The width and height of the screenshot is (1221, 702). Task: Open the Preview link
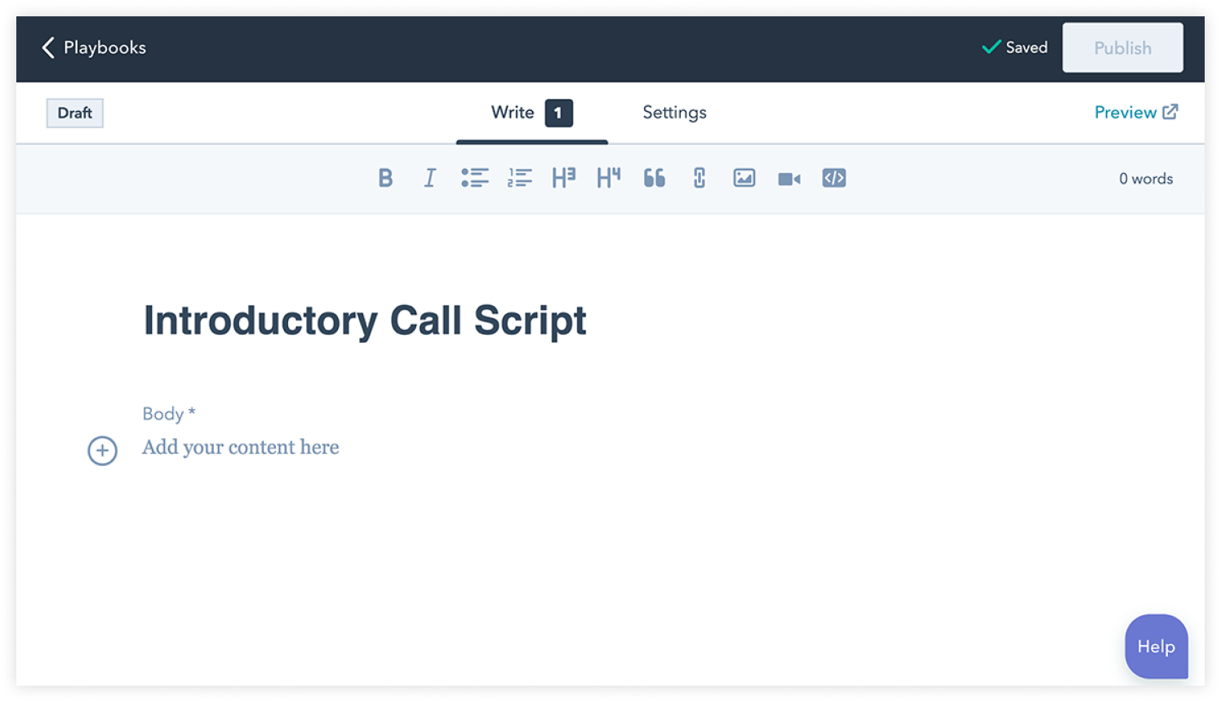[x=1135, y=113]
